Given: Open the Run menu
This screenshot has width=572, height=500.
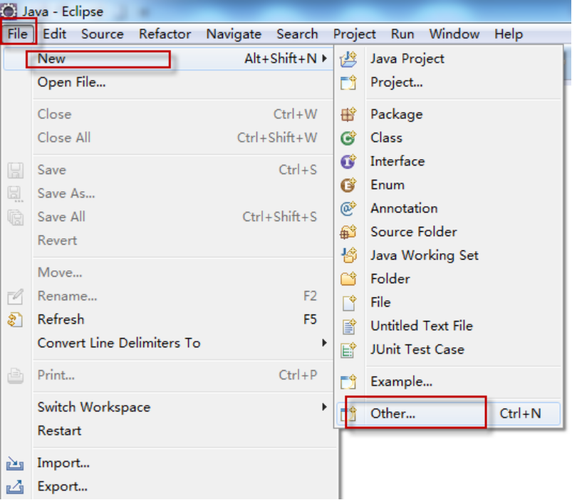Looking at the screenshot, I should [402, 34].
